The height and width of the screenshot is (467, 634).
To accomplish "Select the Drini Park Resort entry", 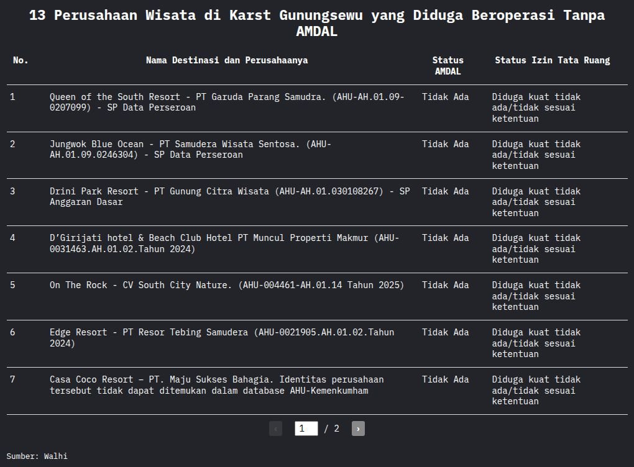I will pyautogui.click(x=229, y=196).
